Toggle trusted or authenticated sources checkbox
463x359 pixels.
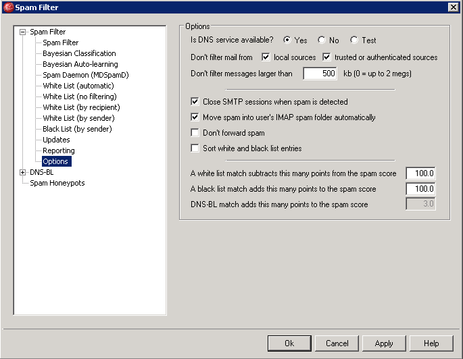[326, 57]
